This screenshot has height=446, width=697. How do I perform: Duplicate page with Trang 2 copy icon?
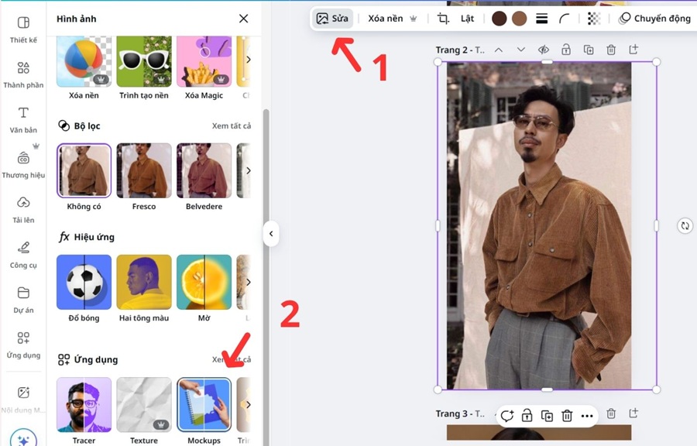[589, 50]
